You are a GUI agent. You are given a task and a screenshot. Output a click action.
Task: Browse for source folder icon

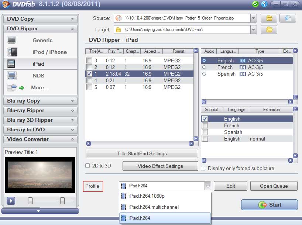269,18
